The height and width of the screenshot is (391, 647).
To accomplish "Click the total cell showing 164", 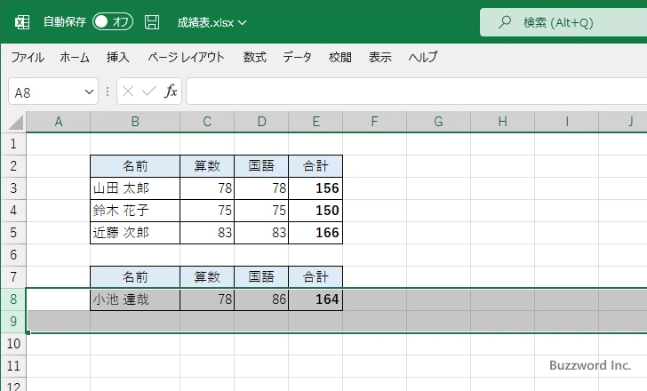I will pos(316,299).
